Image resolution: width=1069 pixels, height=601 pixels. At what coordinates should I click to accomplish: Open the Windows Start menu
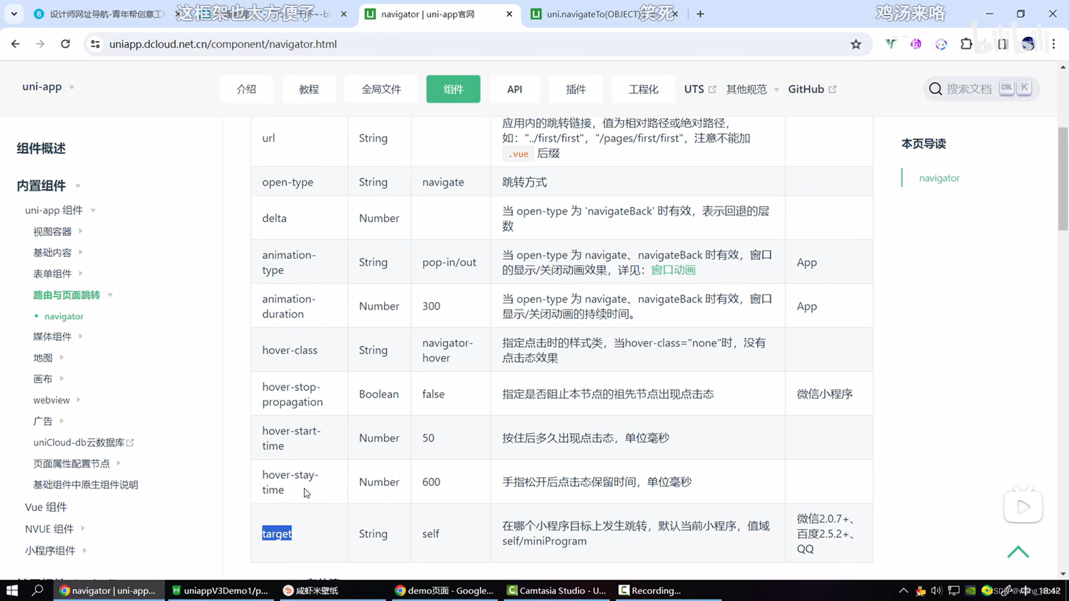tap(12, 590)
